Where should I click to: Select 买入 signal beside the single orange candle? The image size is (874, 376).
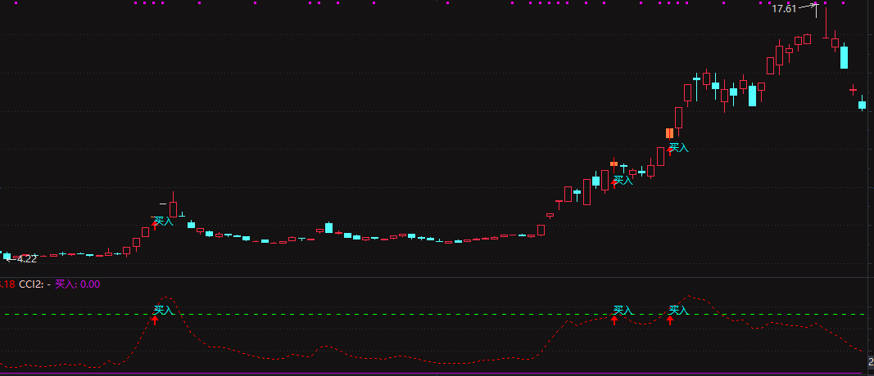click(x=623, y=180)
